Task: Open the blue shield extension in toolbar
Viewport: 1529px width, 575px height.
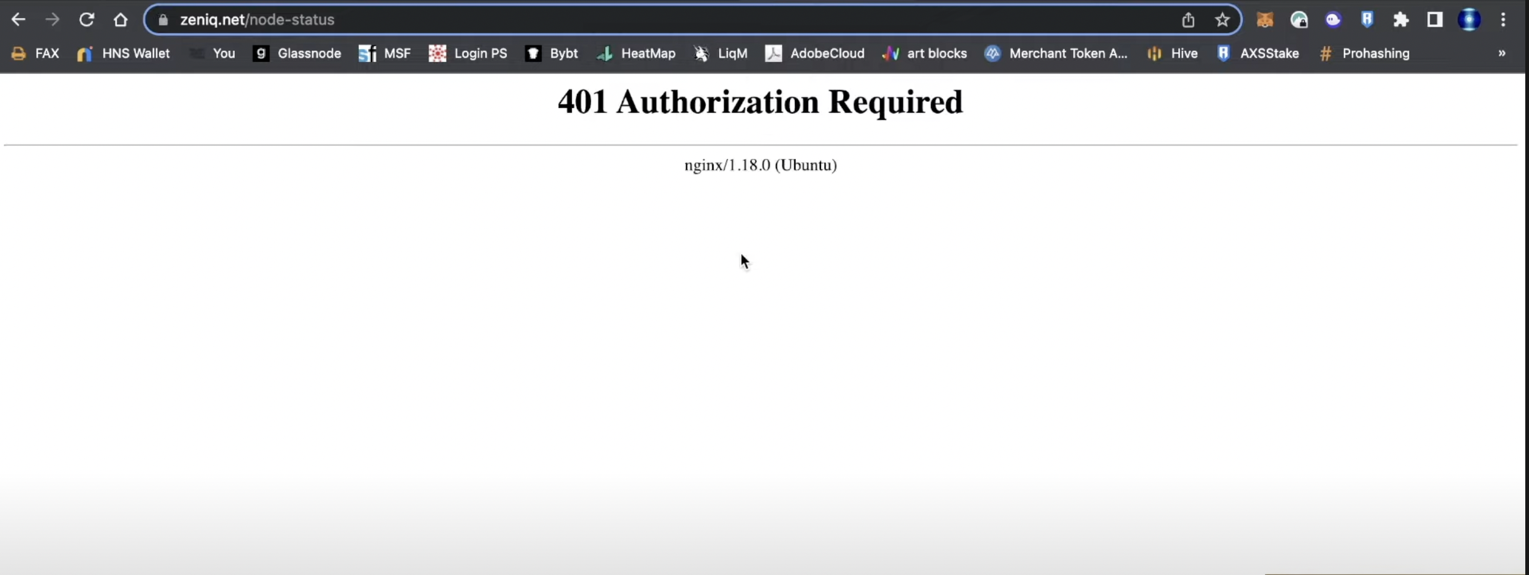Action: [1367, 20]
